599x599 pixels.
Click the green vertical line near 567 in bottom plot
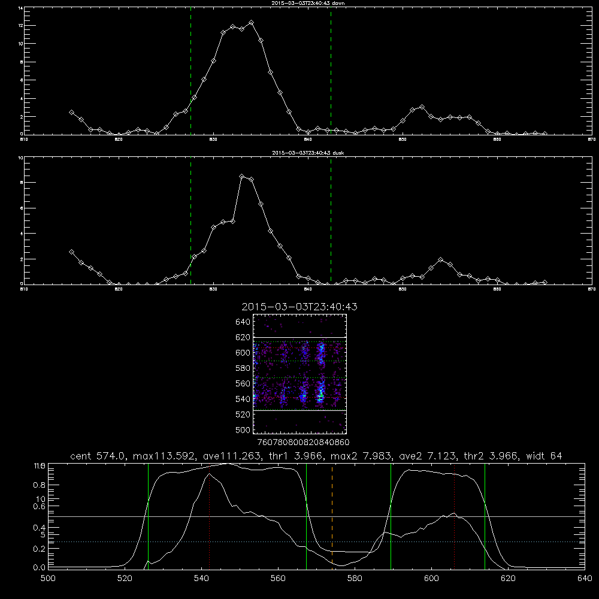(306, 516)
